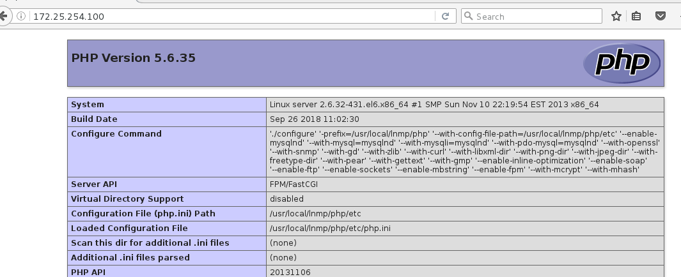The image size is (681, 277).
Task: Click Additional .ini files parsed label
Action: pos(130,257)
